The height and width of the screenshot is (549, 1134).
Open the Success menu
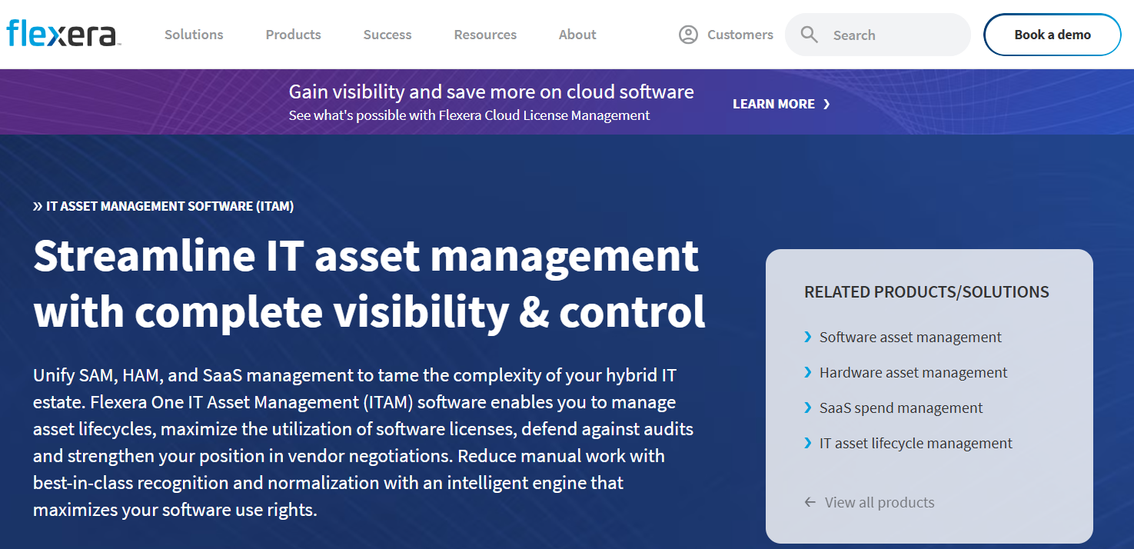point(387,35)
